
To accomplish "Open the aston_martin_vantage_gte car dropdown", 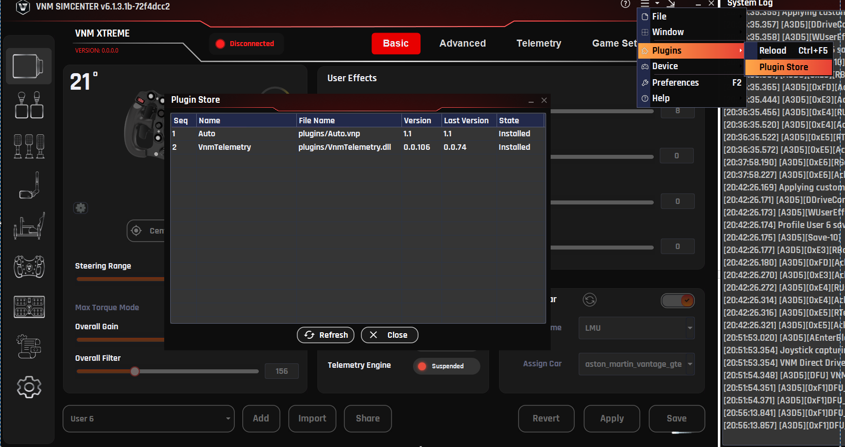I will coord(636,364).
